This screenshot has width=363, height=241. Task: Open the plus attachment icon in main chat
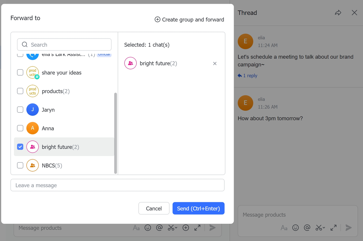click(x=186, y=228)
